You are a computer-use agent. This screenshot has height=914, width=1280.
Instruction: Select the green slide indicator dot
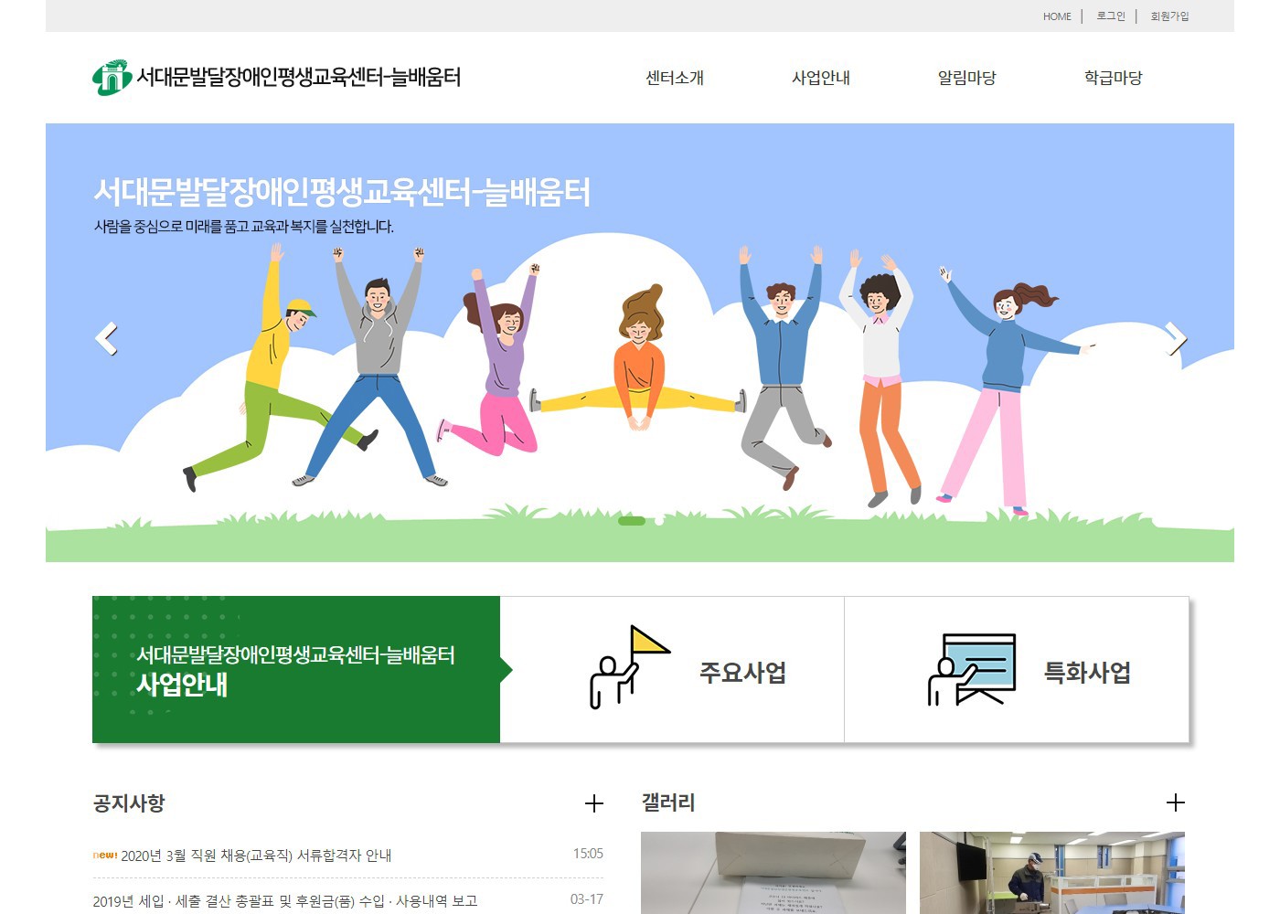tap(632, 521)
